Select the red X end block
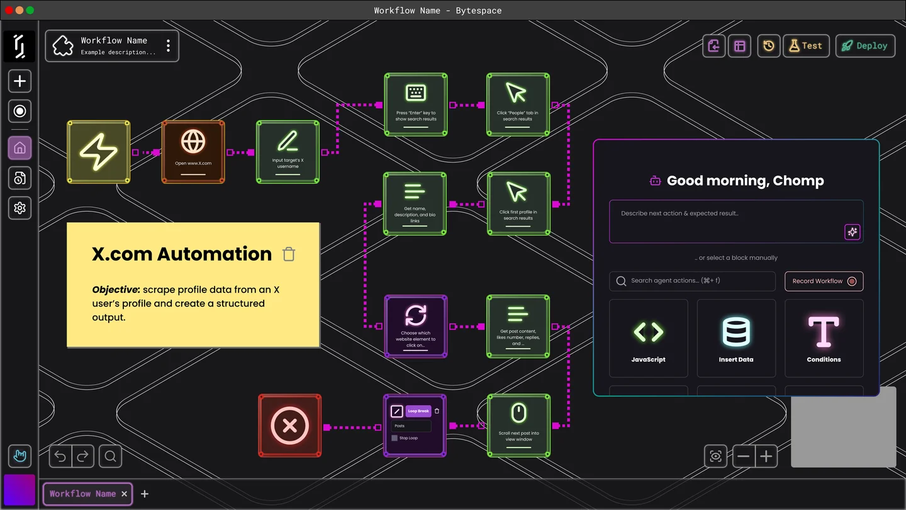The height and width of the screenshot is (510, 906). (290, 426)
